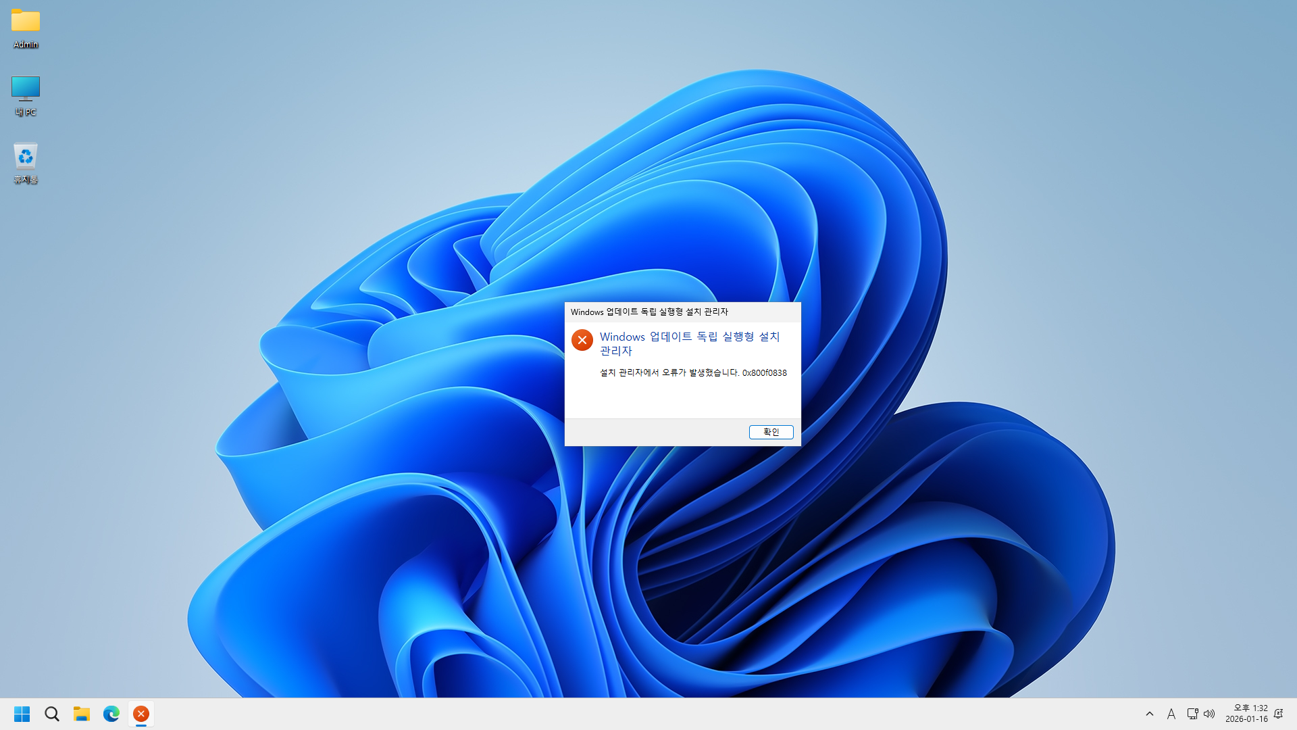Click the Admin label under folder icon
1297x730 pixels.
click(x=26, y=45)
